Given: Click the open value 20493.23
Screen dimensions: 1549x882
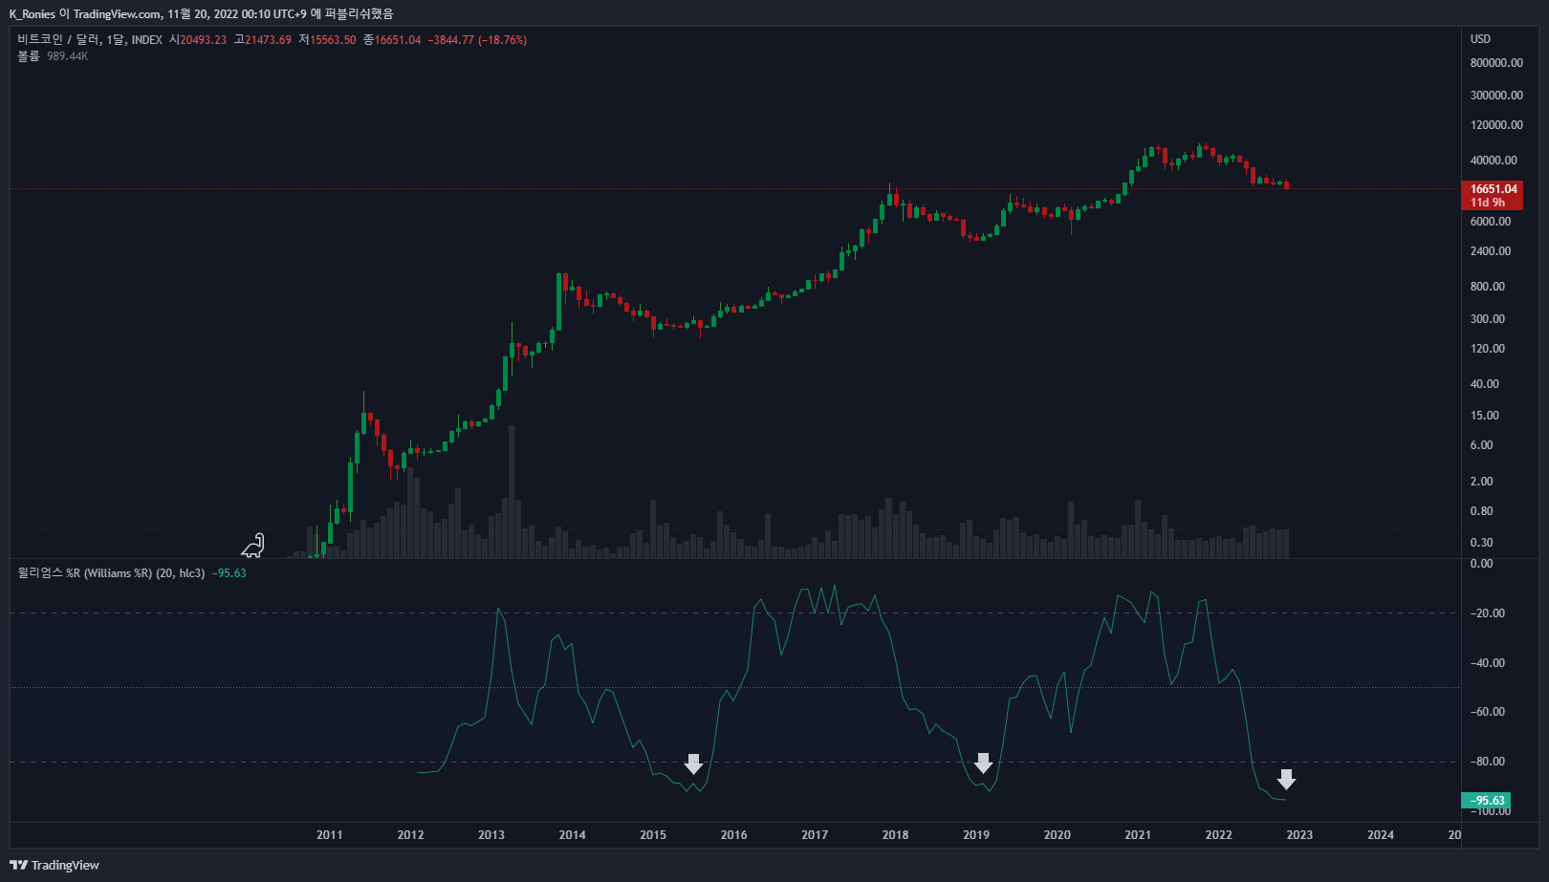Looking at the screenshot, I should point(204,40).
